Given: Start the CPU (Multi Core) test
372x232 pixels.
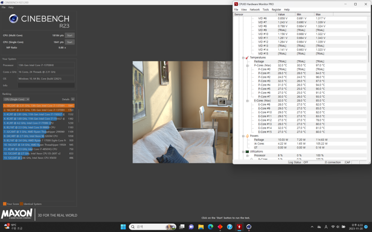Looking at the screenshot, I should tap(70, 35).
